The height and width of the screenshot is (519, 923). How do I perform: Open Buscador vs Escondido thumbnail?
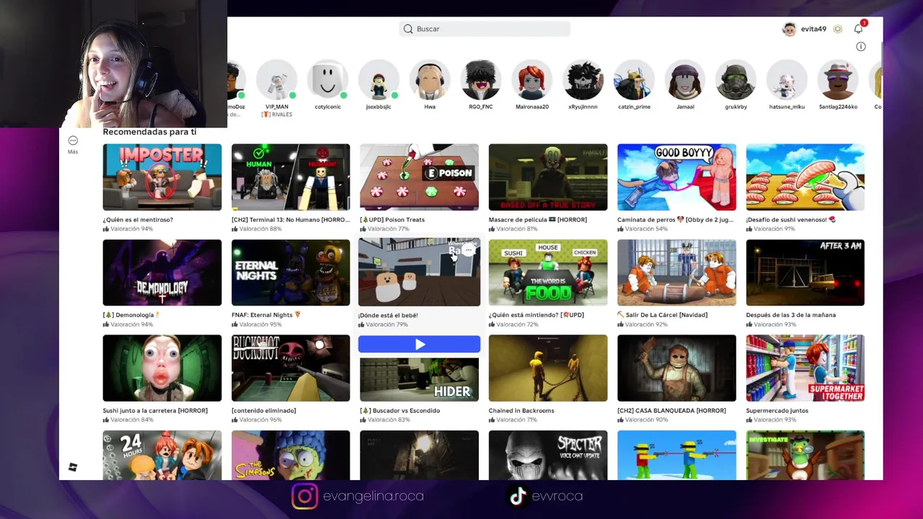pos(419,379)
